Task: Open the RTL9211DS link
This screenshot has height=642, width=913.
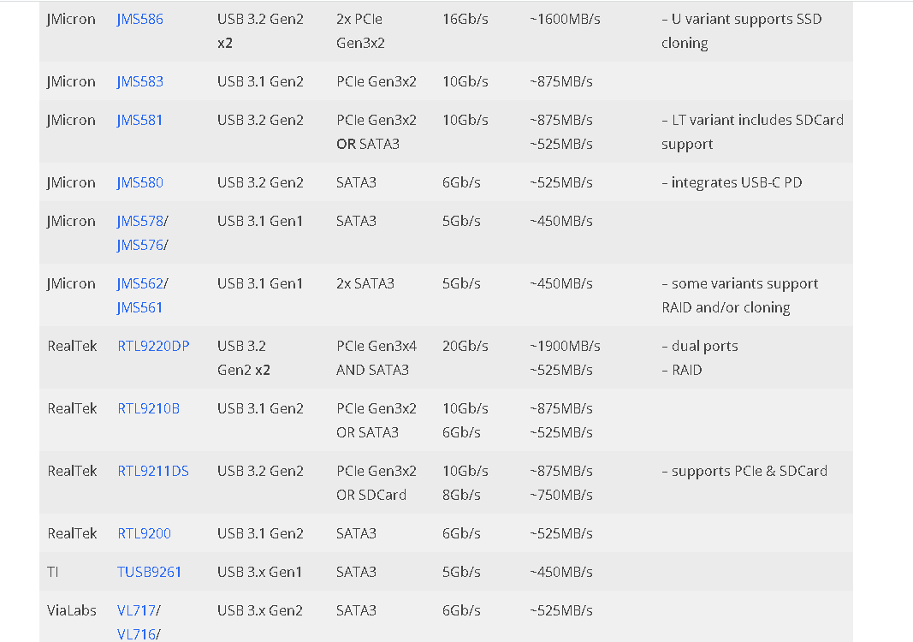Action: [153, 471]
